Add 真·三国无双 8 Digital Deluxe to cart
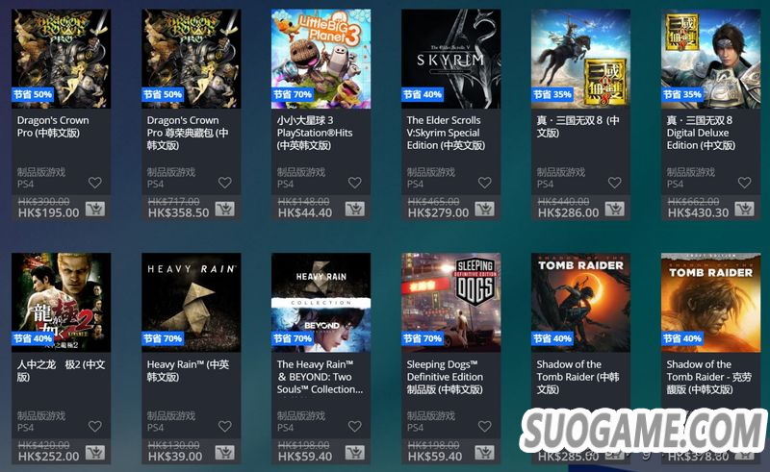This screenshot has width=770, height=472. click(x=744, y=210)
